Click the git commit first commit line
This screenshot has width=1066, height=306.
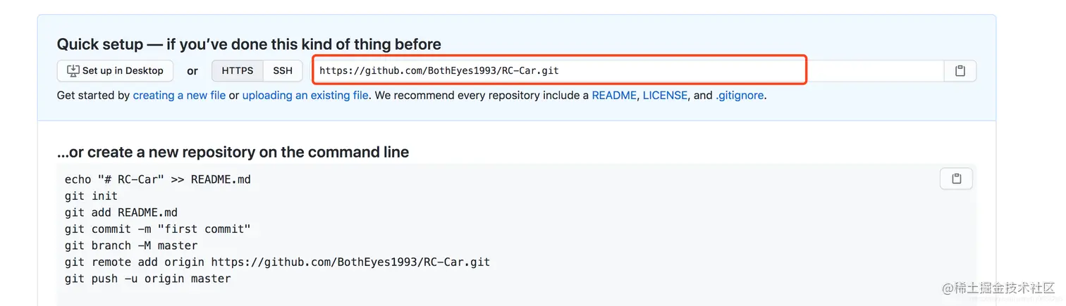click(158, 229)
